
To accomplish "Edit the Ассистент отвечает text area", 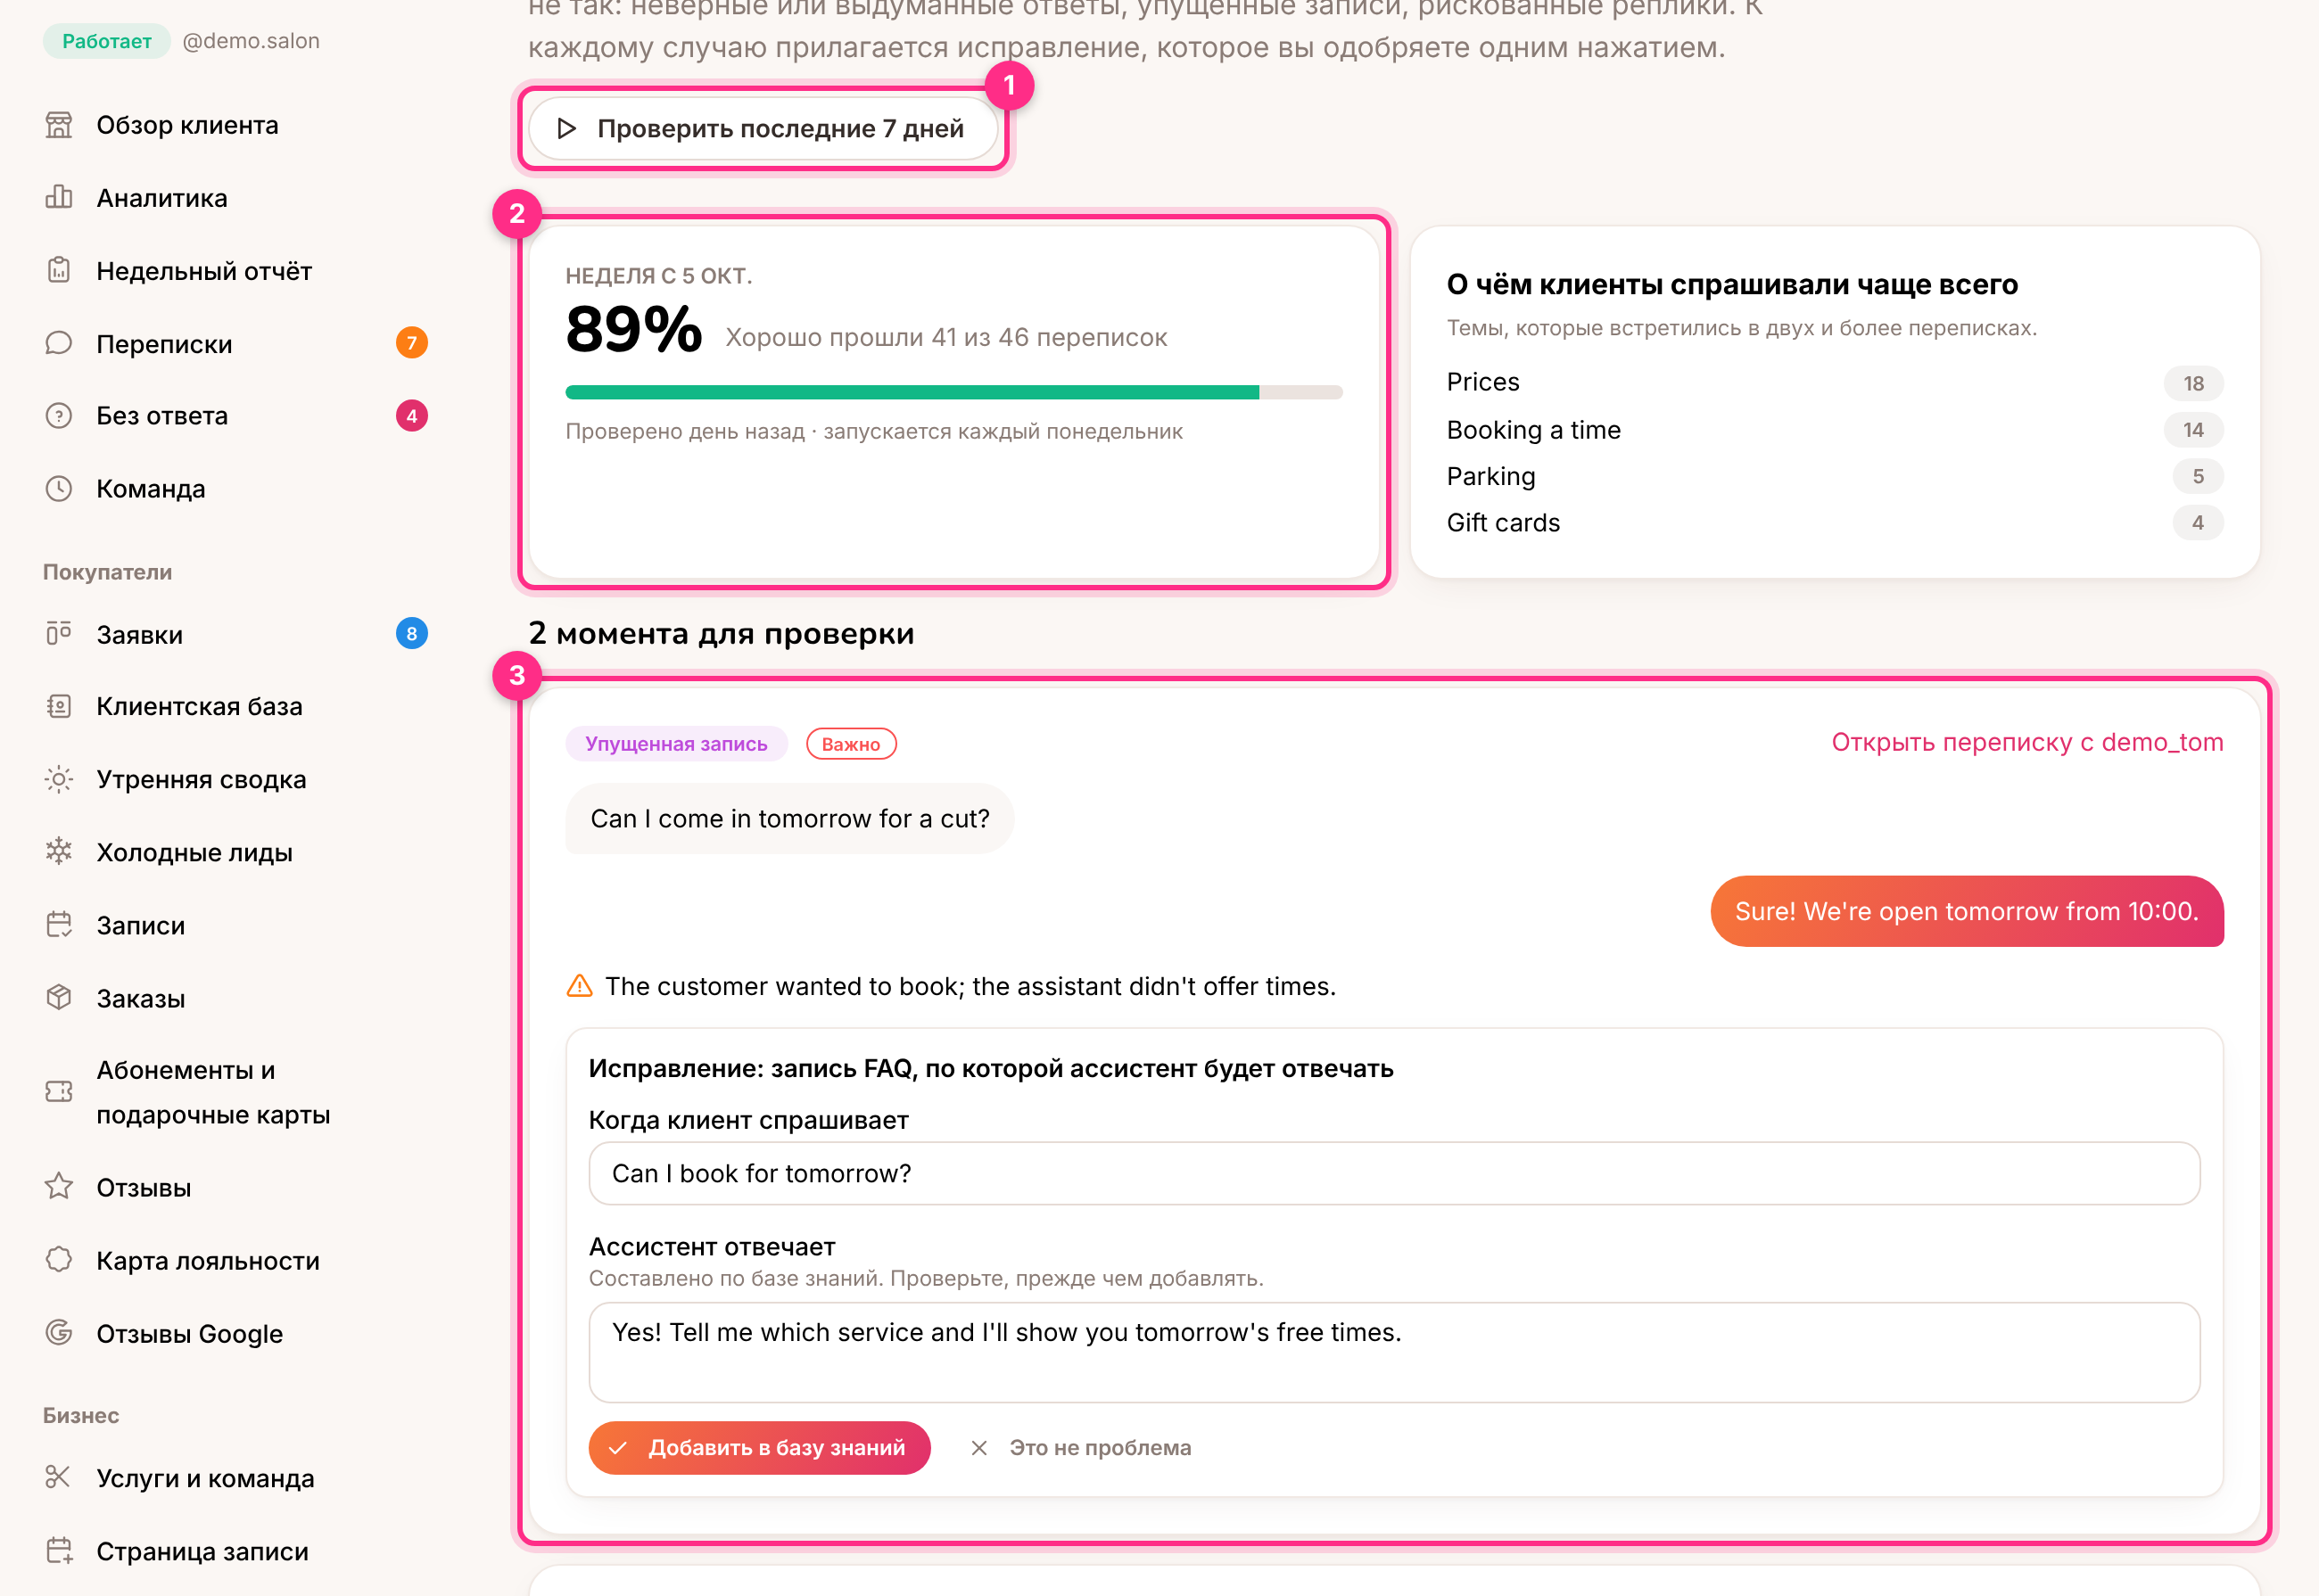I will pyautogui.click(x=1393, y=1352).
